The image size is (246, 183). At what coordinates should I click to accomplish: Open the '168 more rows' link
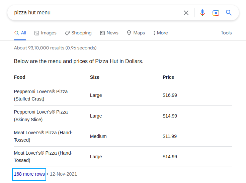click(29, 174)
